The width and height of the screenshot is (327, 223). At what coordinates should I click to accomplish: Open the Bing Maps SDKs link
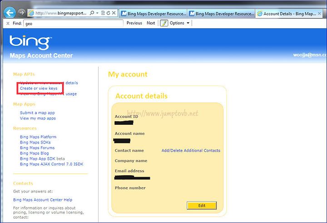tap(35, 142)
